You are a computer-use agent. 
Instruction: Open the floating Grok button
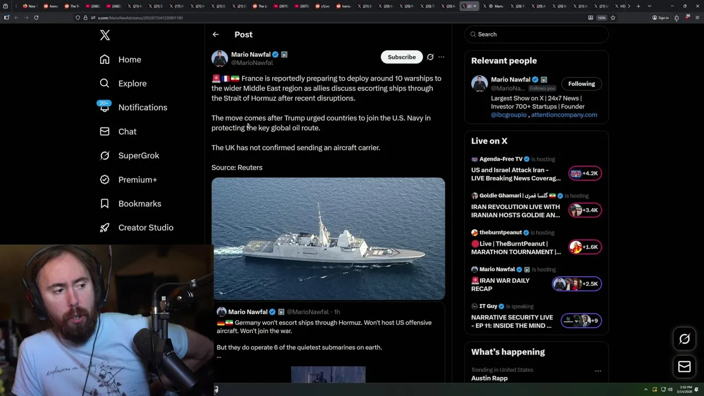tap(684, 339)
